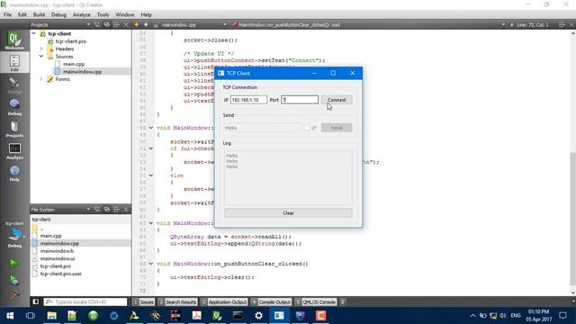576x324 pixels.
Task: Open Task View on the taskbar
Action: (31, 316)
